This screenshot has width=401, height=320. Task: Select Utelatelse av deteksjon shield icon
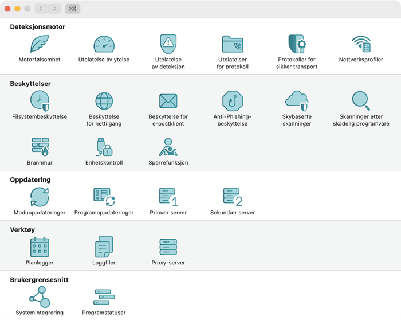click(168, 44)
